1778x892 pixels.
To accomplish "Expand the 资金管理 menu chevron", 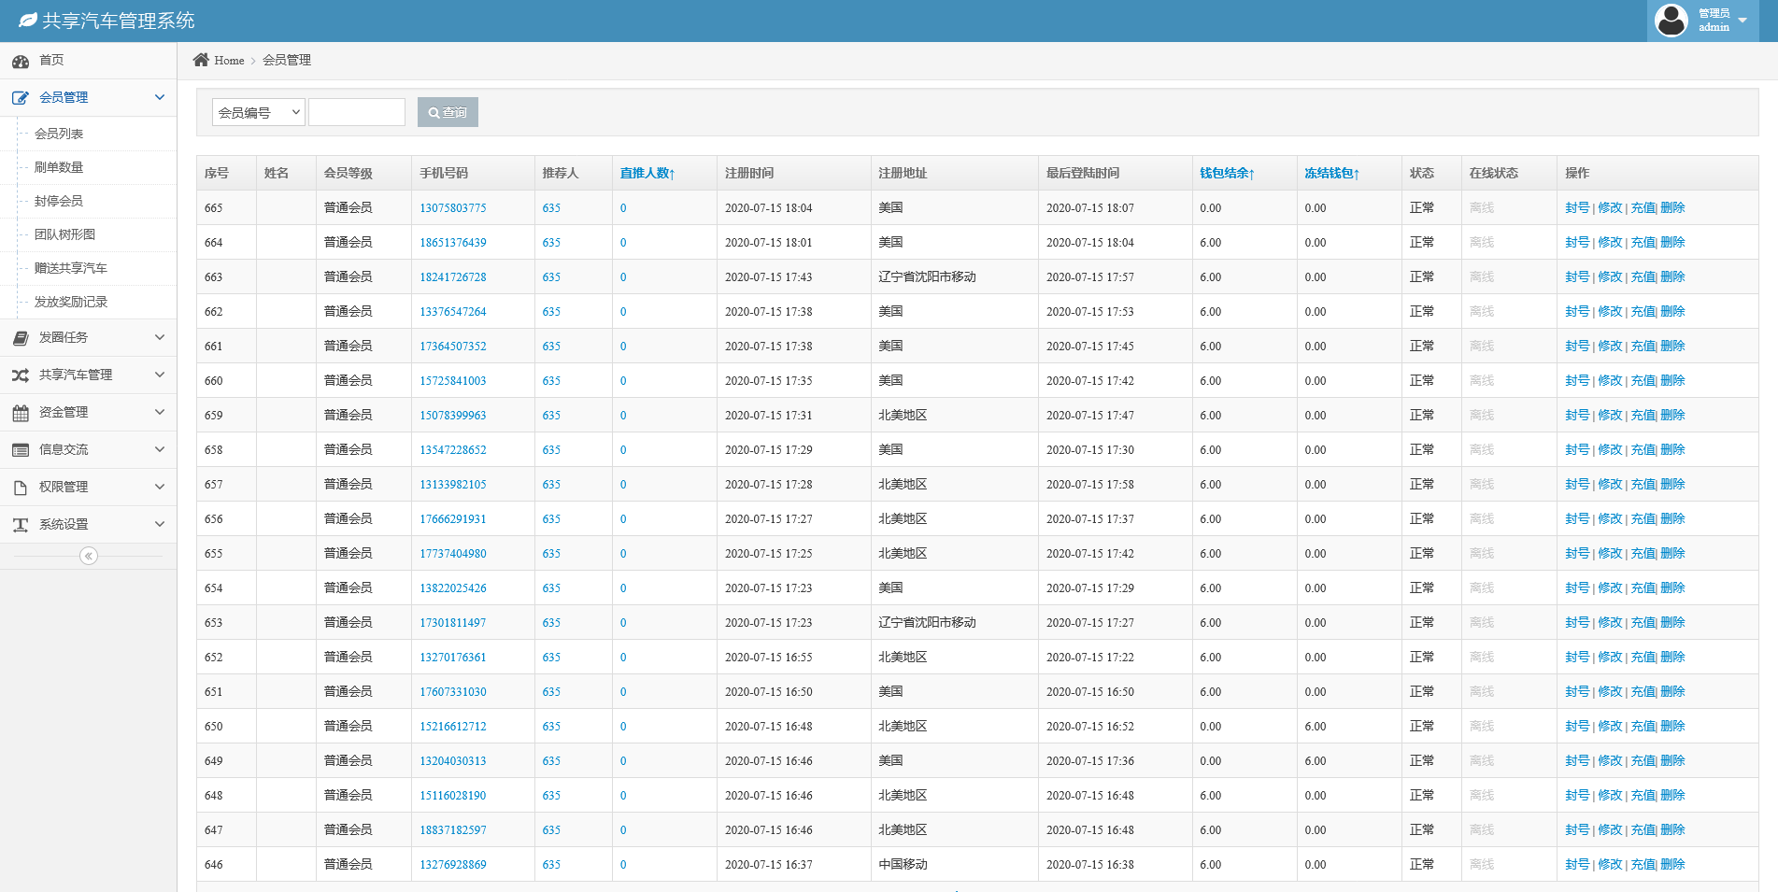I will 160,412.
